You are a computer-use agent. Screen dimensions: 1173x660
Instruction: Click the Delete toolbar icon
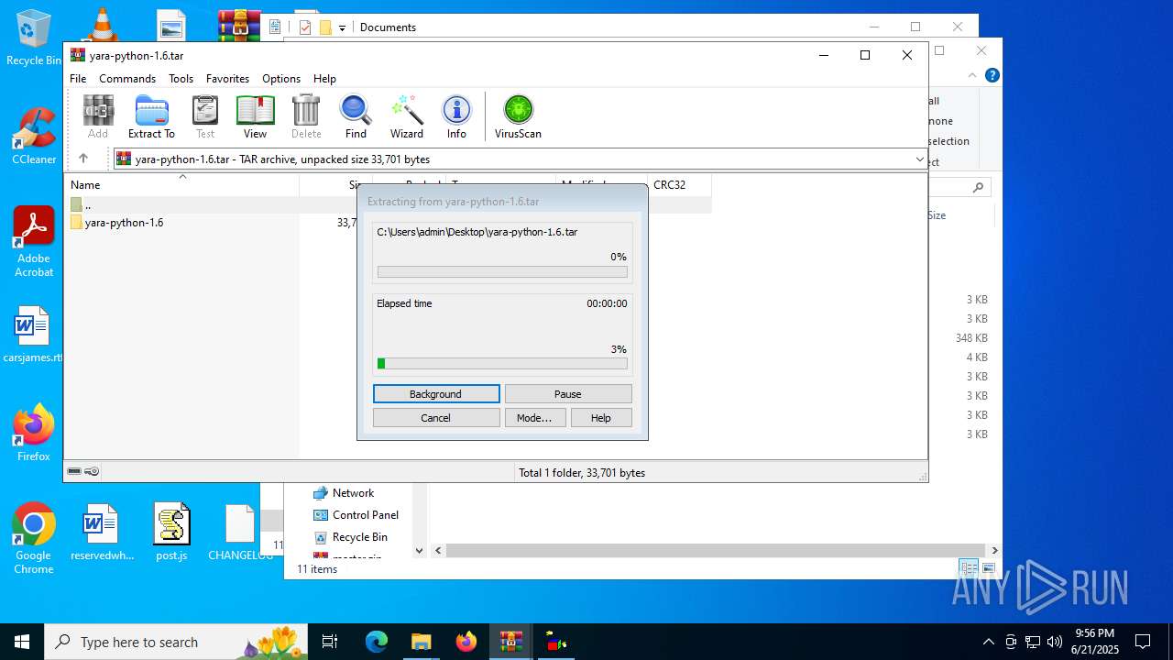coord(306,116)
